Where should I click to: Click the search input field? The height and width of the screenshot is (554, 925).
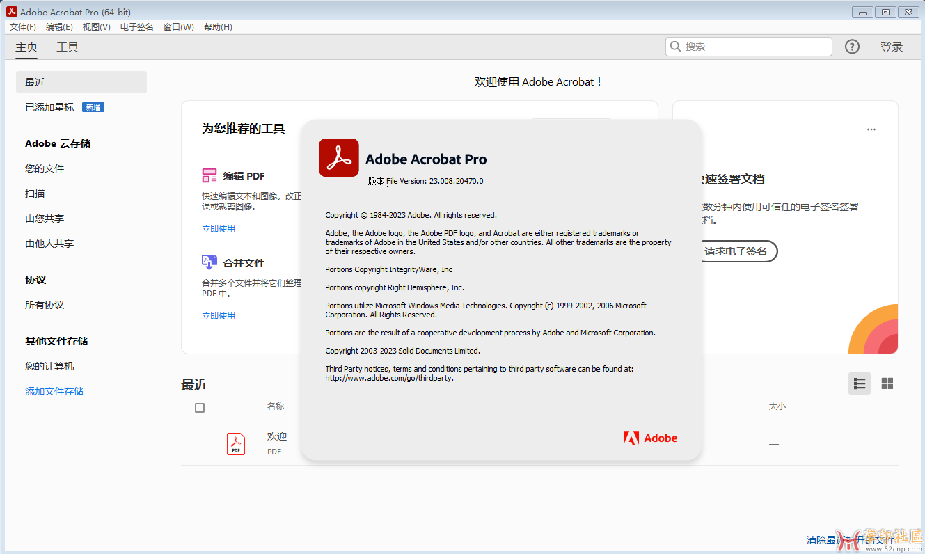pyautogui.click(x=748, y=47)
